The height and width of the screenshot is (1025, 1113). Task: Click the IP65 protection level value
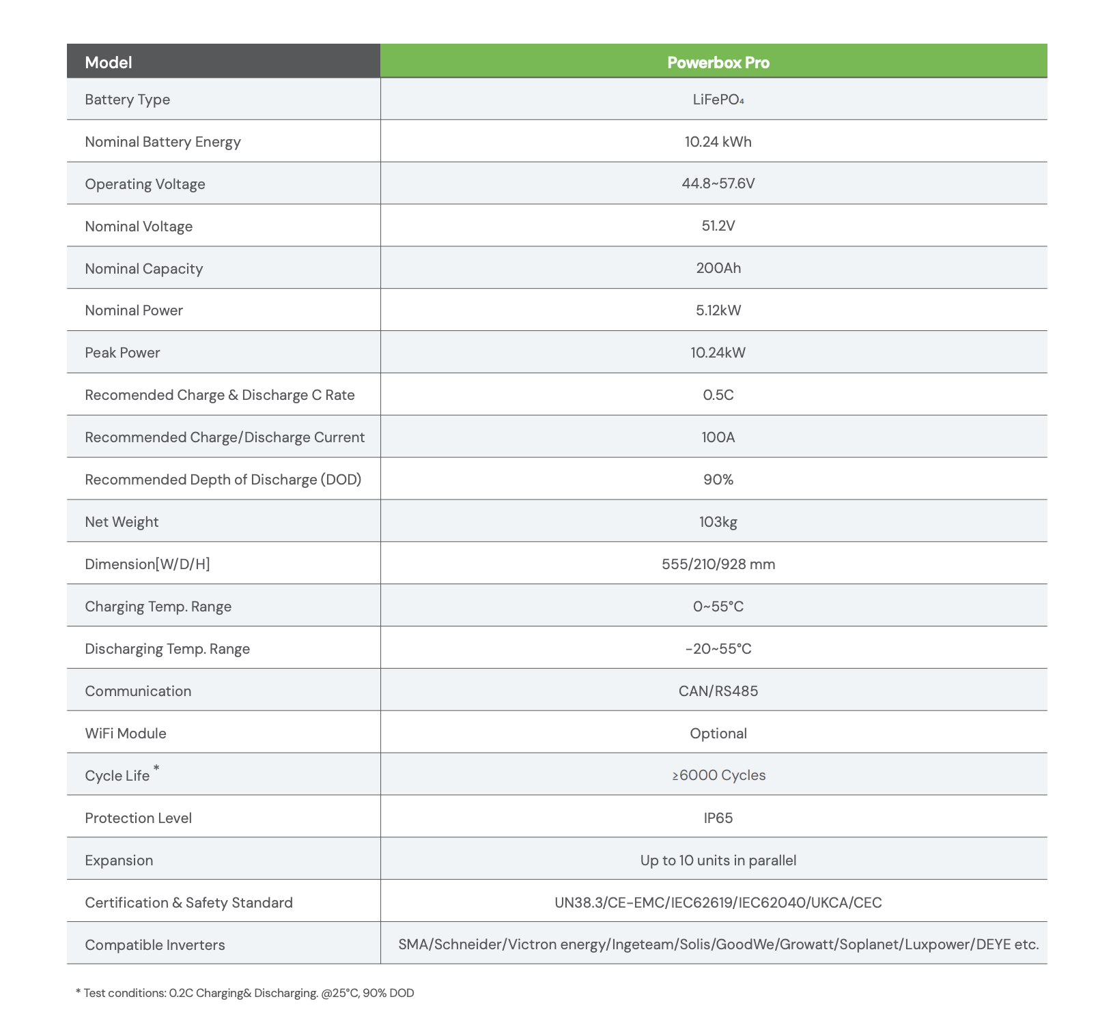pos(718,818)
